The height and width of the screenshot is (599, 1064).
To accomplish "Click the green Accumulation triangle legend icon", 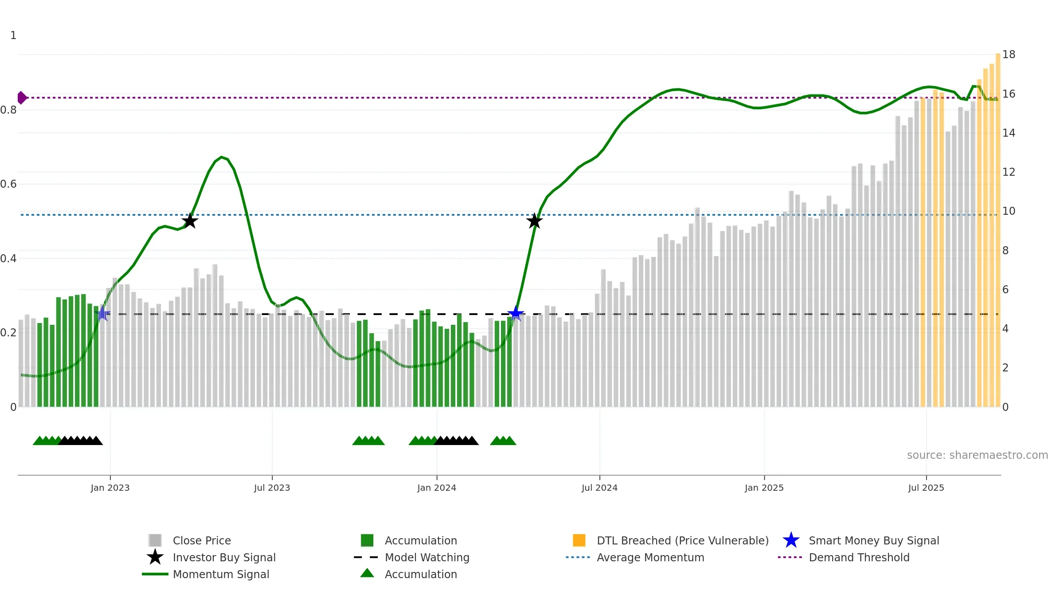I will pyautogui.click(x=367, y=573).
